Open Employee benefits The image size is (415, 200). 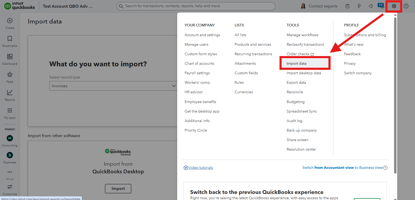coord(200,102)
